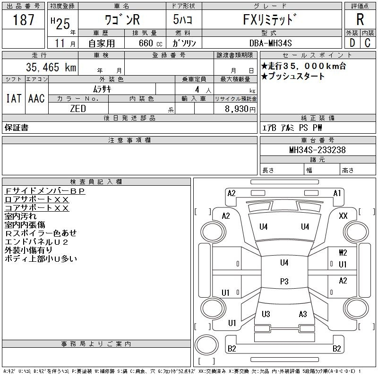378x378 pixels.
Task: Select the note エンドパネルU2
Action: tap(36, 241)
